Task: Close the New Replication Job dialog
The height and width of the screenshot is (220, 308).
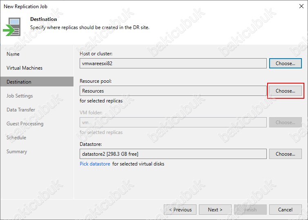Action: point(301,6)
